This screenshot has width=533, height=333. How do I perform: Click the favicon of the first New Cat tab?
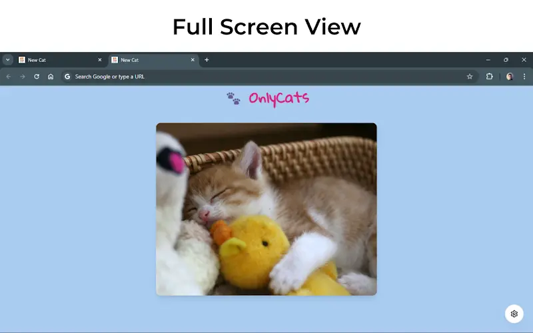point(22,60)
